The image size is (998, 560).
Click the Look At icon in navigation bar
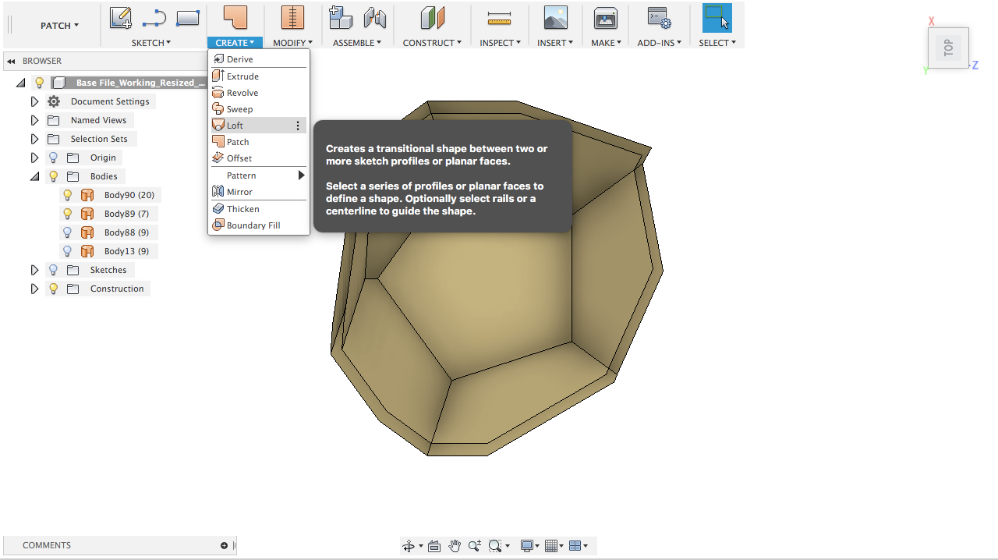tap(434, 546)
